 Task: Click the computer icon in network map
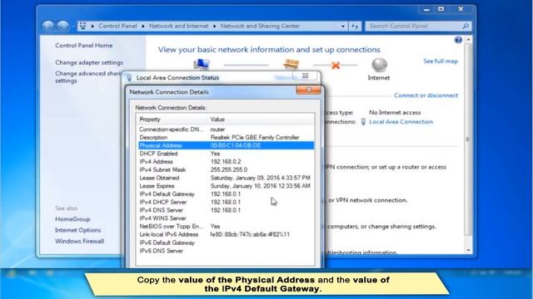(202, 64)
